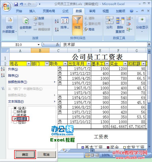Image resolution: width=152 pixels, height=162 pixels.
Task: Click the Select All corner cell
Action: tap(5, 51)
